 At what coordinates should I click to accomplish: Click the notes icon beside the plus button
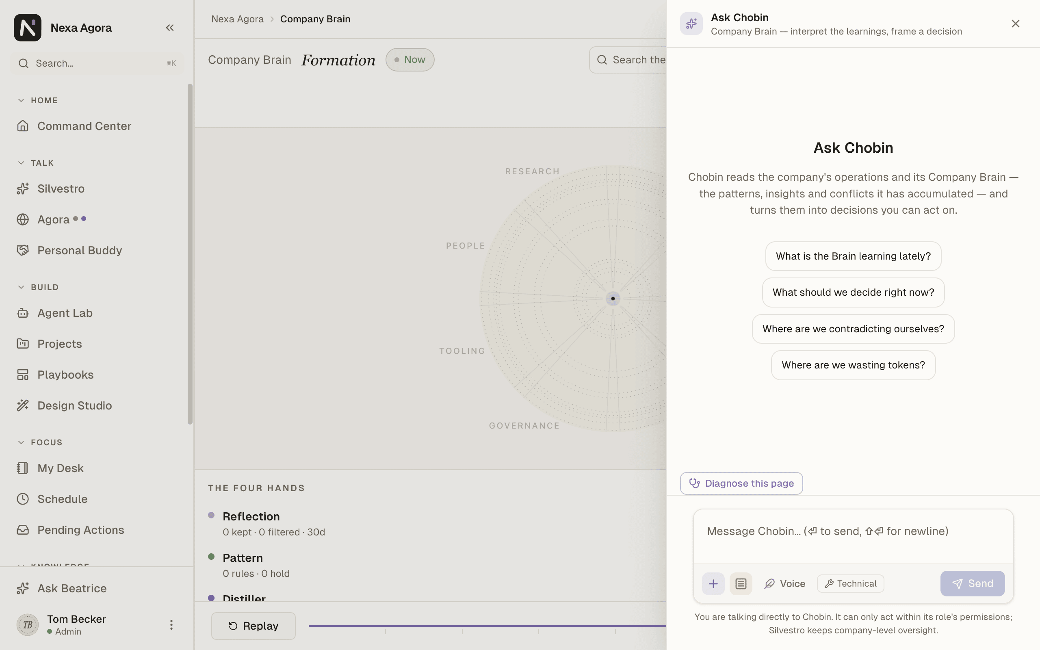(741, 583)
